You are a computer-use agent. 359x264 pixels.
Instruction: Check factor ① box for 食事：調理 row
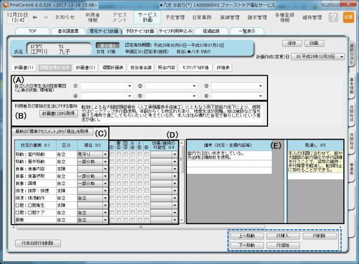112,182
